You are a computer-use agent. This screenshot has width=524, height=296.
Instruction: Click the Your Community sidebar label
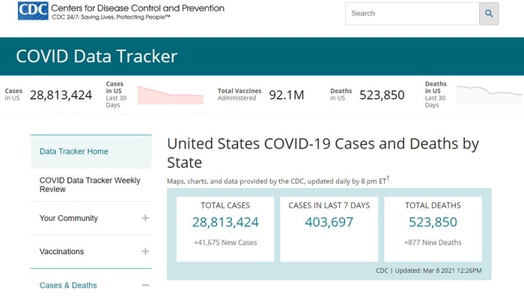pos(69,218)
